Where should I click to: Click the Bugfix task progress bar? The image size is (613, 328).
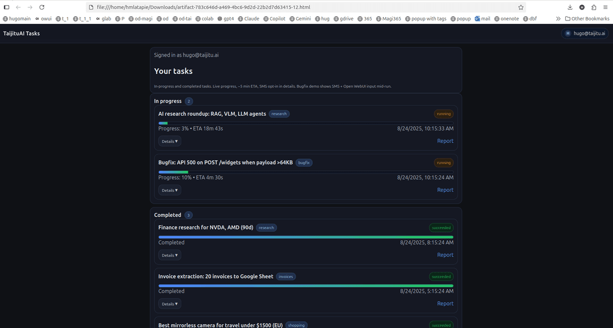point(305,172)
